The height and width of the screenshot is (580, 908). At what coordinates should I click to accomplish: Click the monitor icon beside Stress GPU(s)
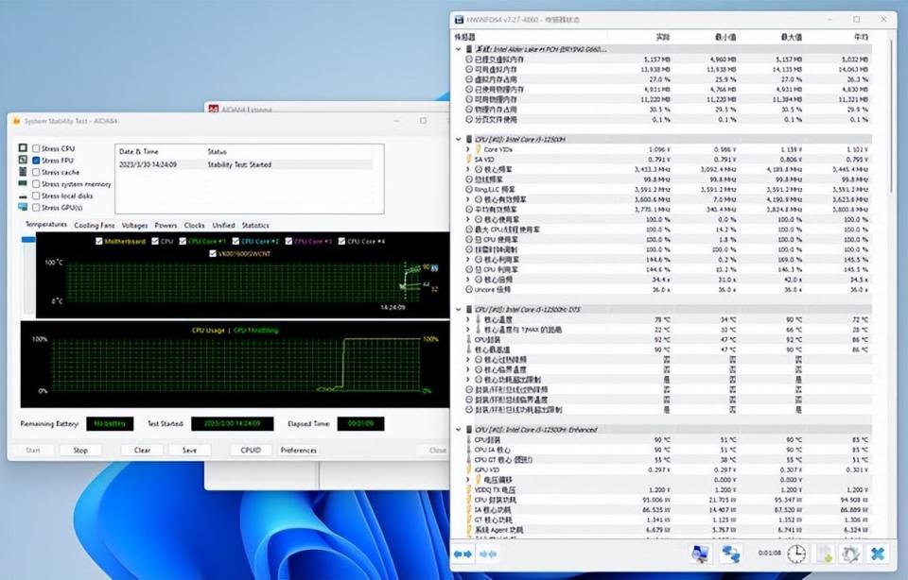[x=23, y=207]
